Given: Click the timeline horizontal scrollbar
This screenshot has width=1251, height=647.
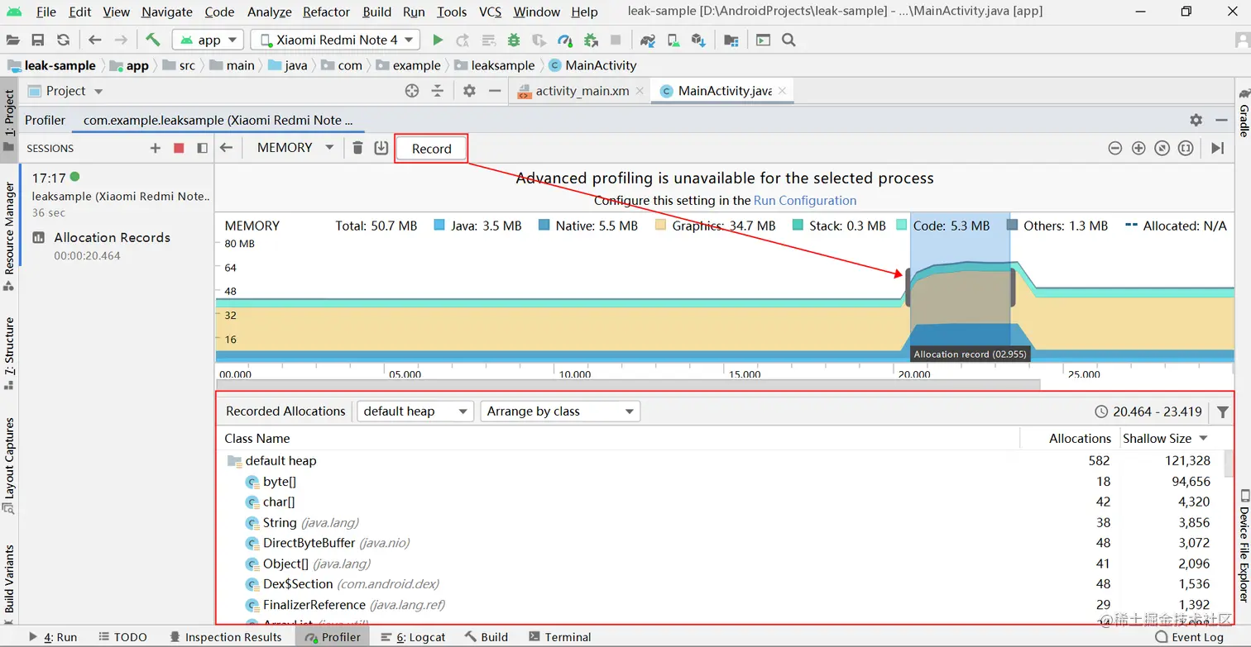Looking at the screenshot, I should 628,384.
